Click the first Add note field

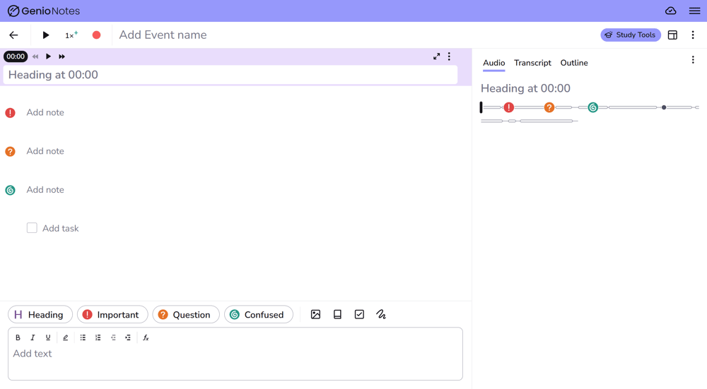(x=45, y=112)
